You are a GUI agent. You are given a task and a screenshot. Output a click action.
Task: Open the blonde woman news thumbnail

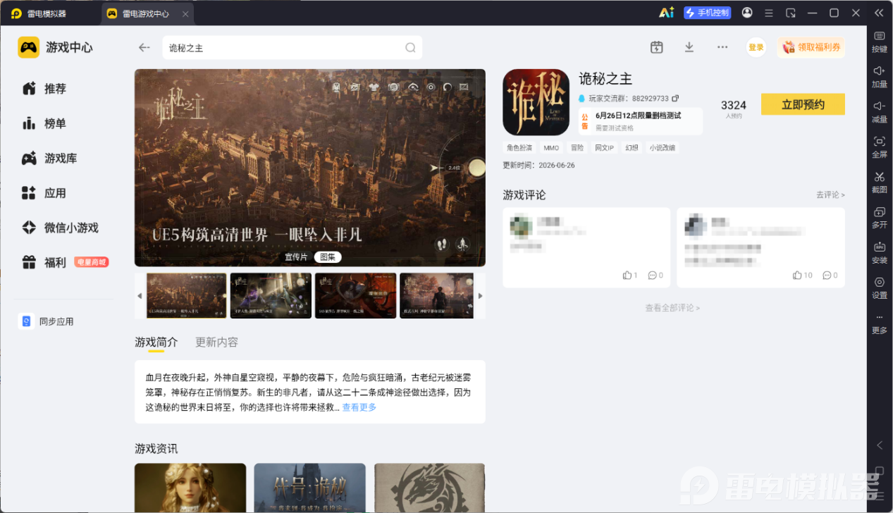[x=190, y=488]
